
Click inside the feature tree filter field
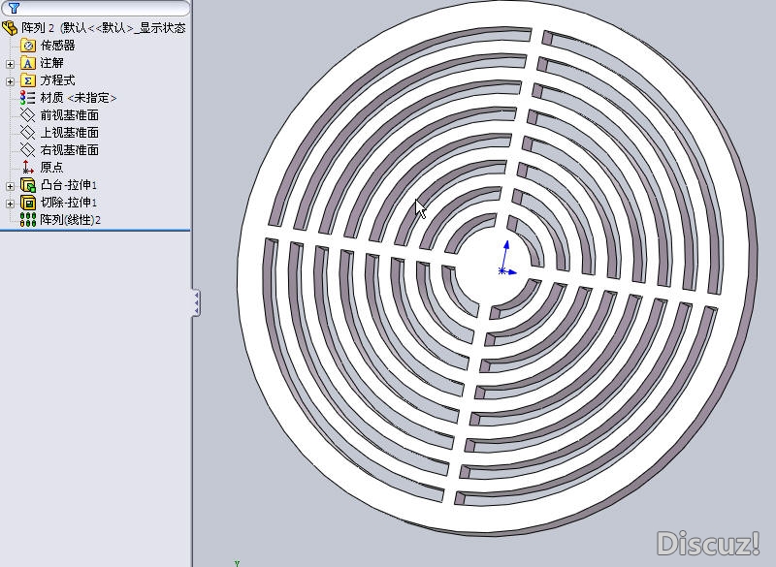pos(95,8)
